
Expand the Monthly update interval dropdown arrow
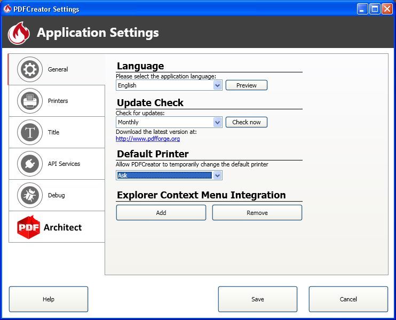pos(217,122)
